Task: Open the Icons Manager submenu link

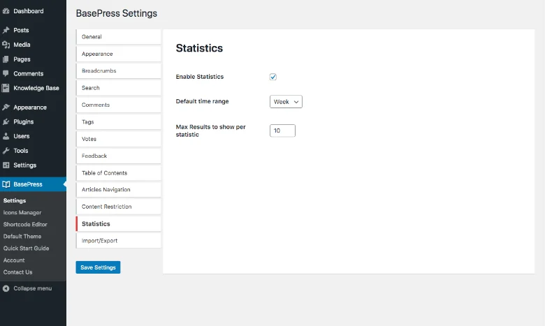Action: [x=22, y=212]
